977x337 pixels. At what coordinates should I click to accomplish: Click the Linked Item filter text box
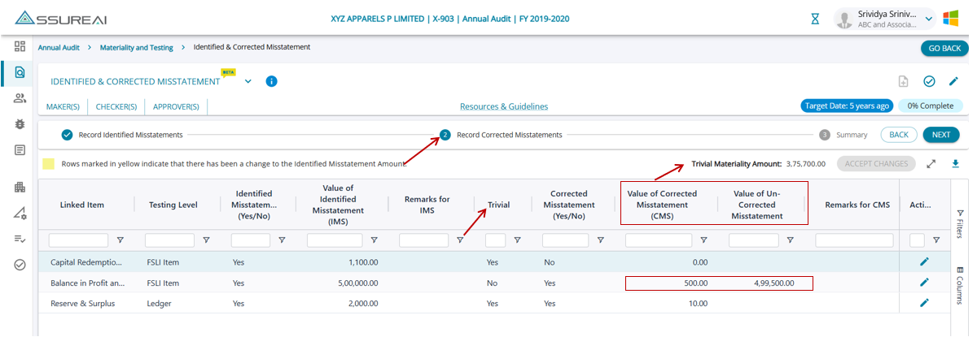(78, 240)
